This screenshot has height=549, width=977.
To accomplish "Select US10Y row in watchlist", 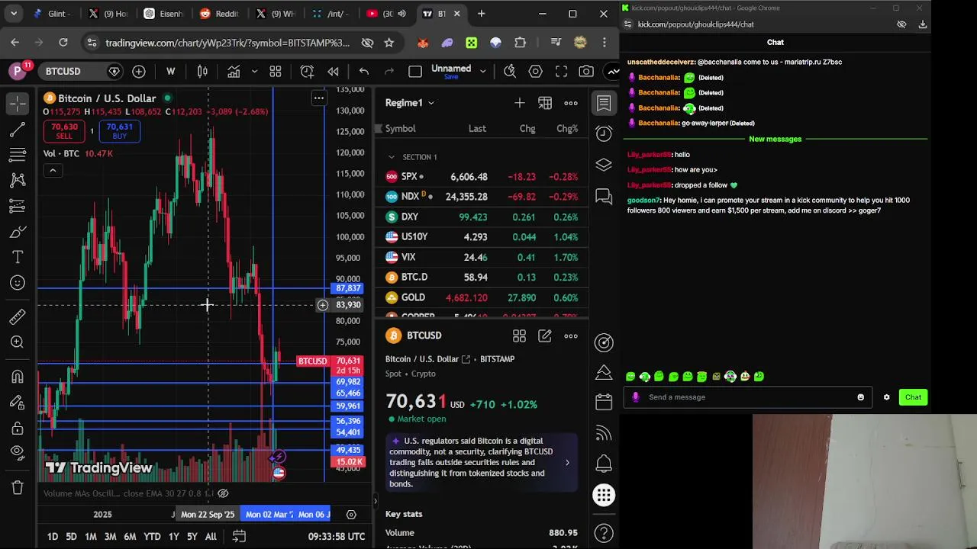I will [482, 236].
